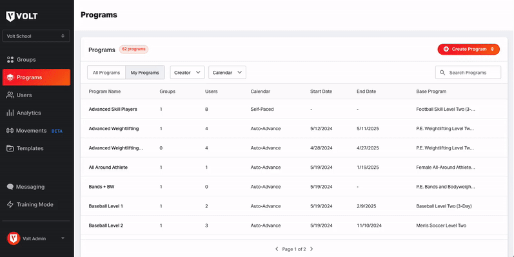Click the Volt logo in sidebar
Image resolution: width=514 pixels, height=257 pixels.
tap(22, 16)
